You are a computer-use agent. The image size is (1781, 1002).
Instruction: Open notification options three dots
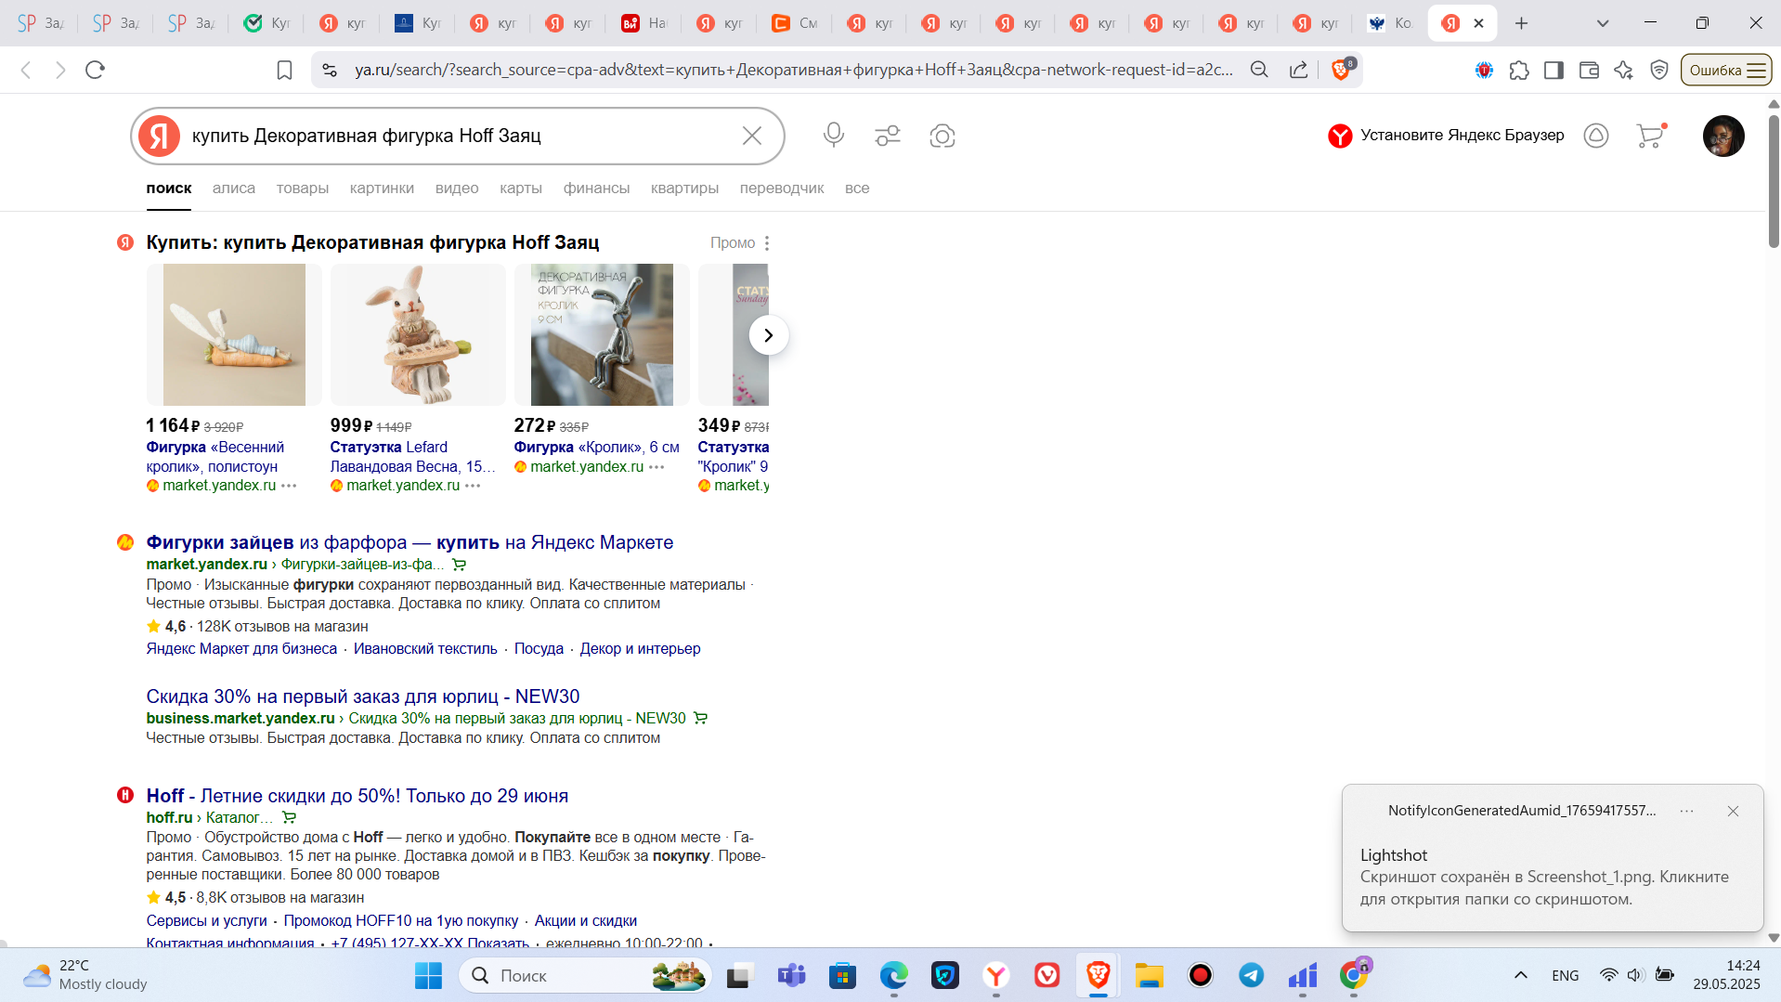(1686, 811)
